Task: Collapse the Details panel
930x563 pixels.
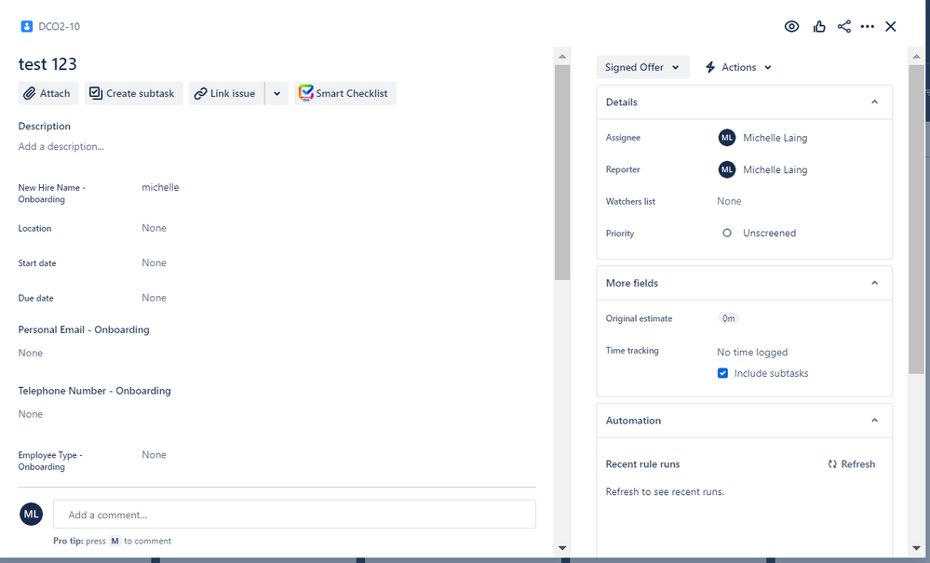Action: tap(873, 101)
